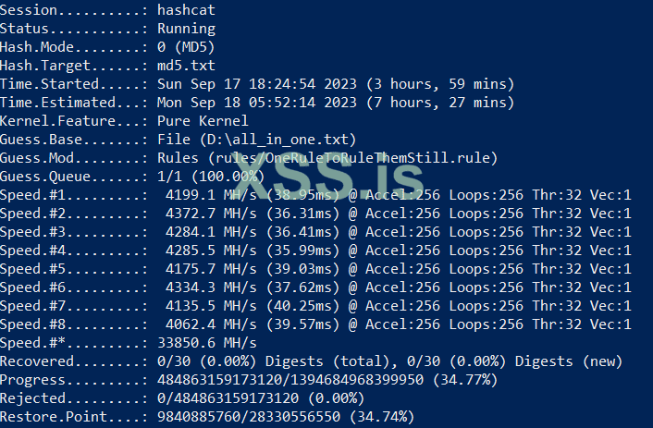
Task: Click the Recovered digests line value
Action: pos(388,361)
